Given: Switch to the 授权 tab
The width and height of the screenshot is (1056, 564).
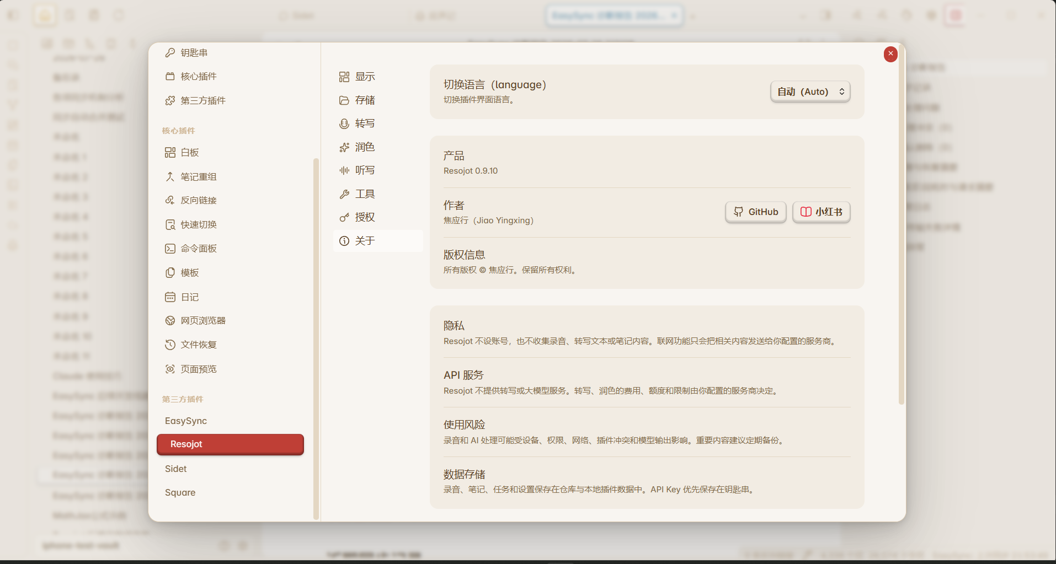Looking at the screenshot, I should pyautogui.click(x=378, y=217).
